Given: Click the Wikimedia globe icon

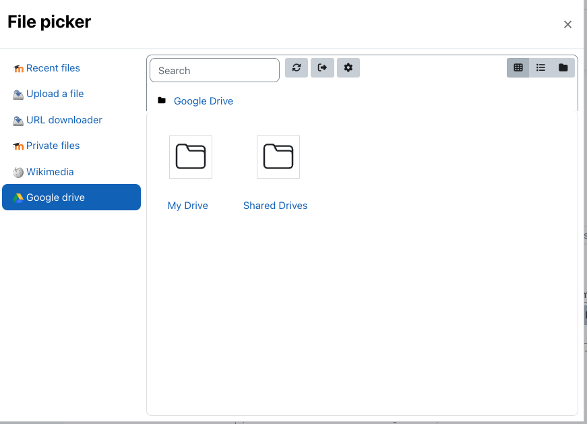Looking at the screenshot, I should [18, 173].
